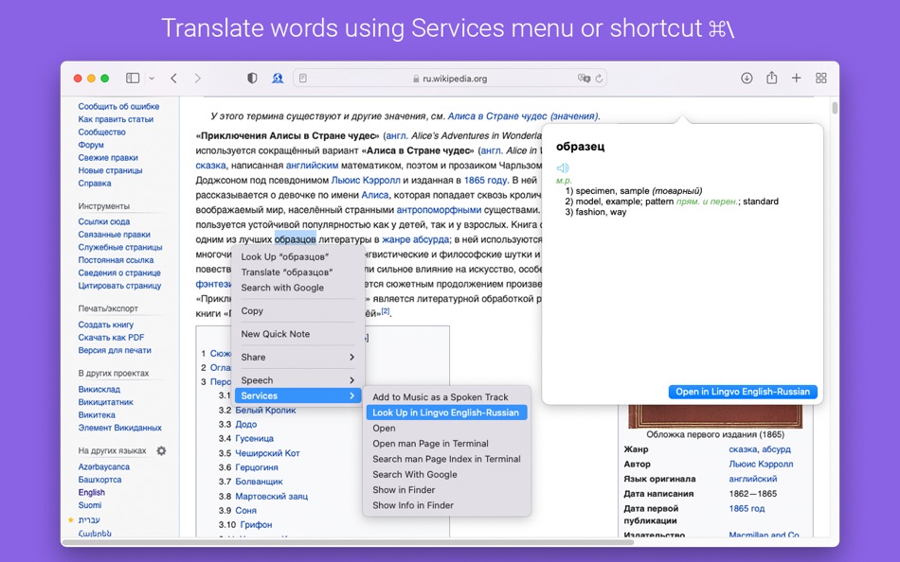
Task: Add a new tab with plus icon
Action: (x=796, y=78)
